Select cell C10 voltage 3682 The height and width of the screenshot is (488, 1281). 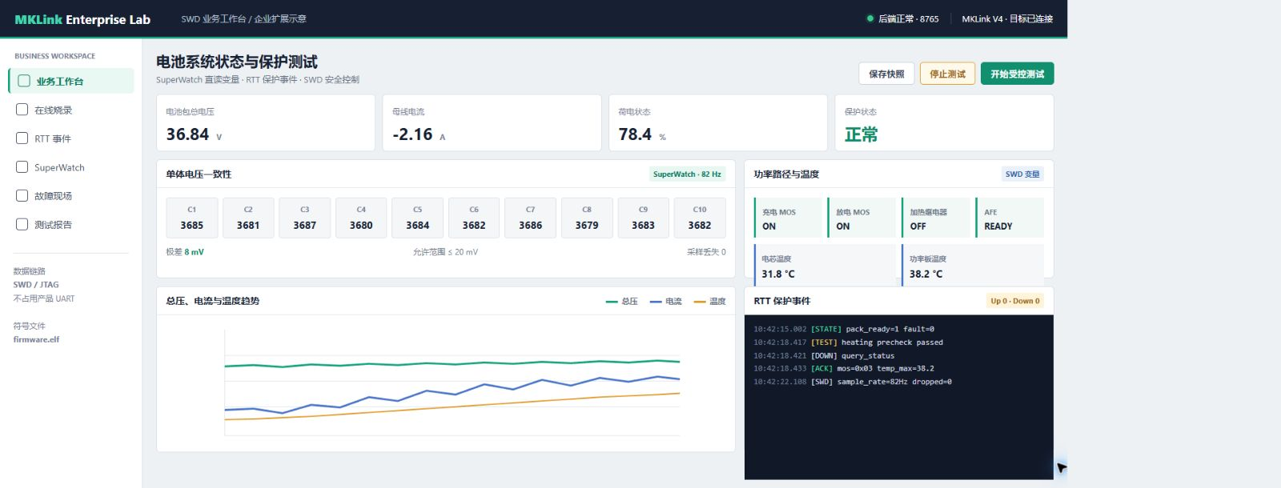700,218
